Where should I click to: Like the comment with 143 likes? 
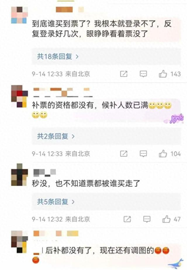[x=163, y=74]
